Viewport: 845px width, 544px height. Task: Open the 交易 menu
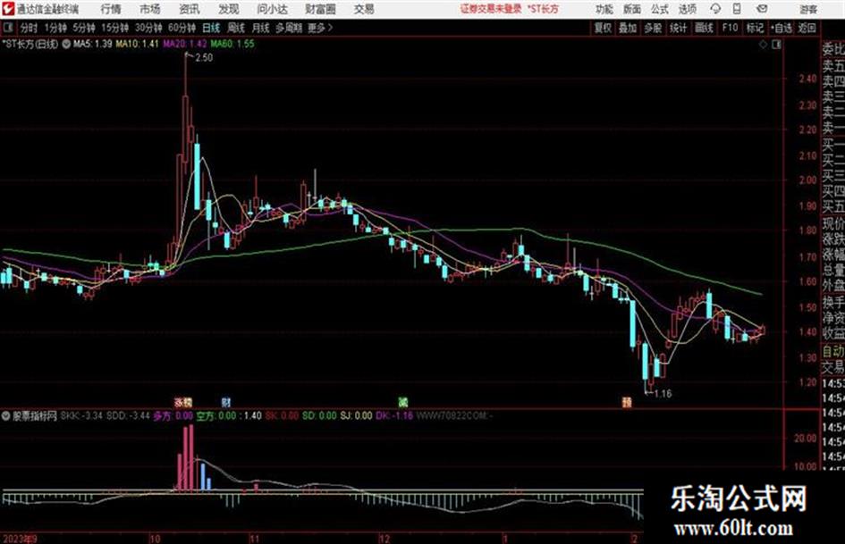364,9
